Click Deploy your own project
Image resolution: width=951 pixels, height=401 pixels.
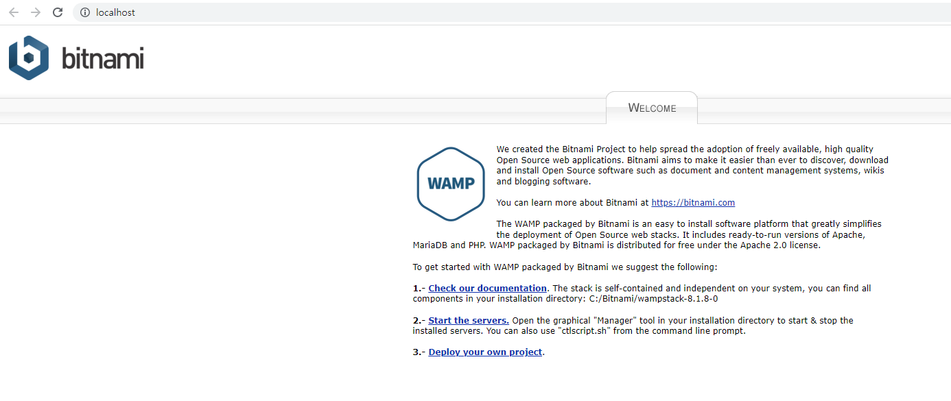pos(484,352)
